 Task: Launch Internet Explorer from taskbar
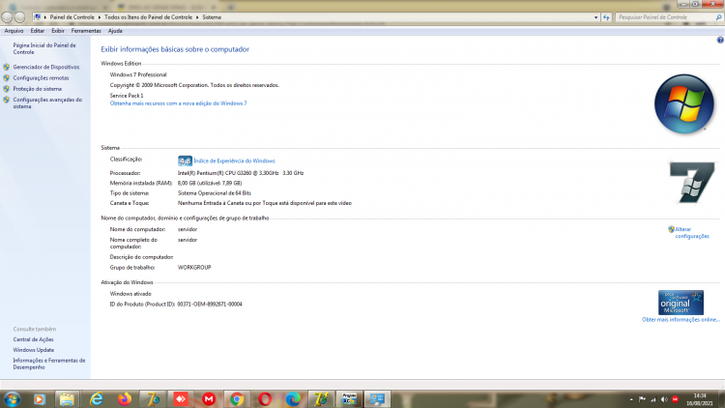96,399
